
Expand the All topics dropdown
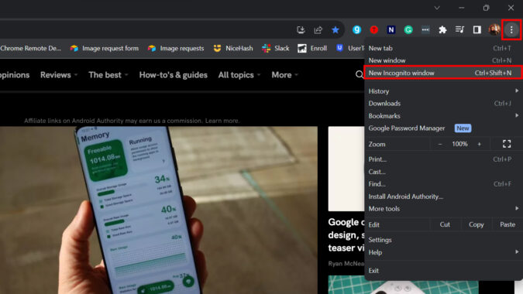239,75
